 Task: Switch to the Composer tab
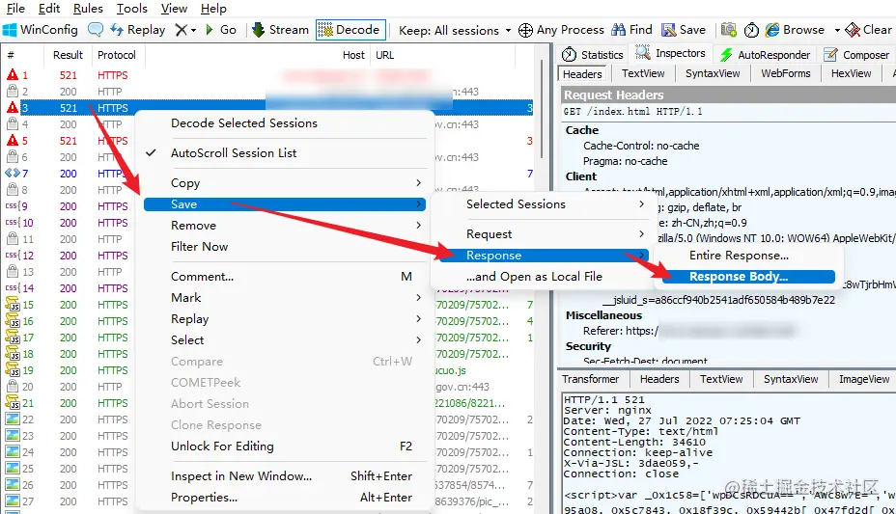coord(856,55)
